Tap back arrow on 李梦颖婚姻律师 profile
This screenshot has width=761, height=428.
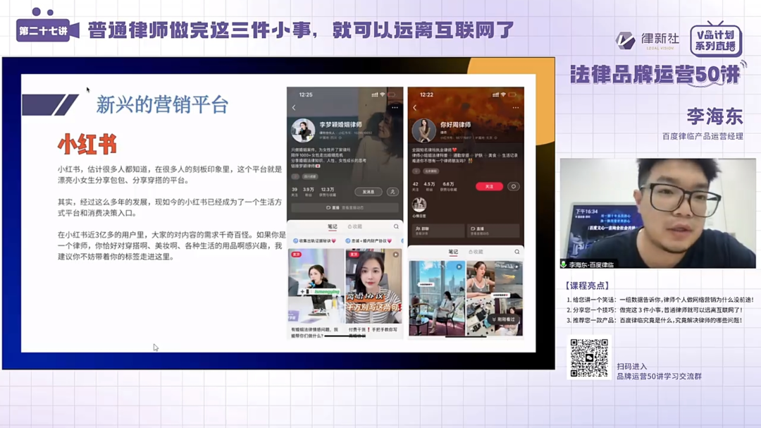pos(294,108)
